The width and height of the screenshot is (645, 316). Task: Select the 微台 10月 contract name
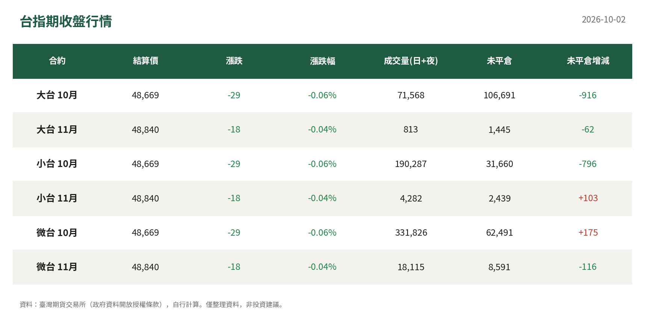(57, 233)
